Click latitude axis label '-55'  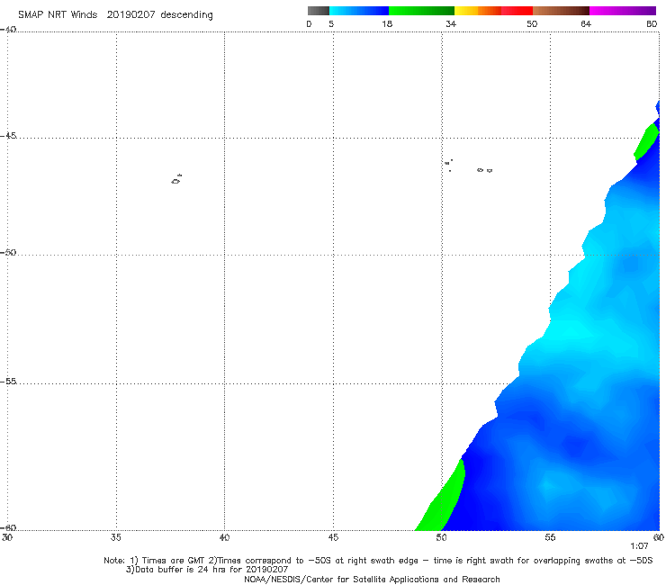(8, 381)
